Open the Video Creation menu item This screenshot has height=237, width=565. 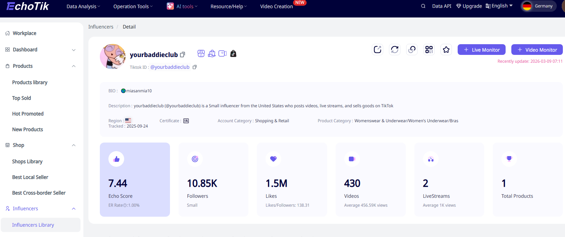click(276, 6)
